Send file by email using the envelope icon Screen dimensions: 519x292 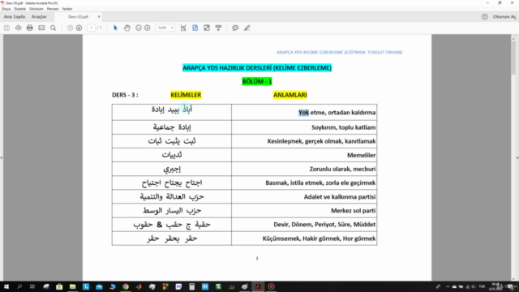click(x=41, y=28)
